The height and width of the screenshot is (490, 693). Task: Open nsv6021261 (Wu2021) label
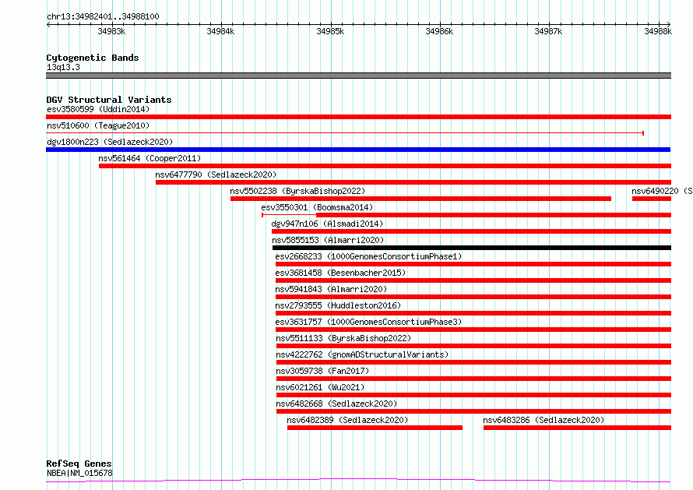pyautogui.click(x=320, y=387)
